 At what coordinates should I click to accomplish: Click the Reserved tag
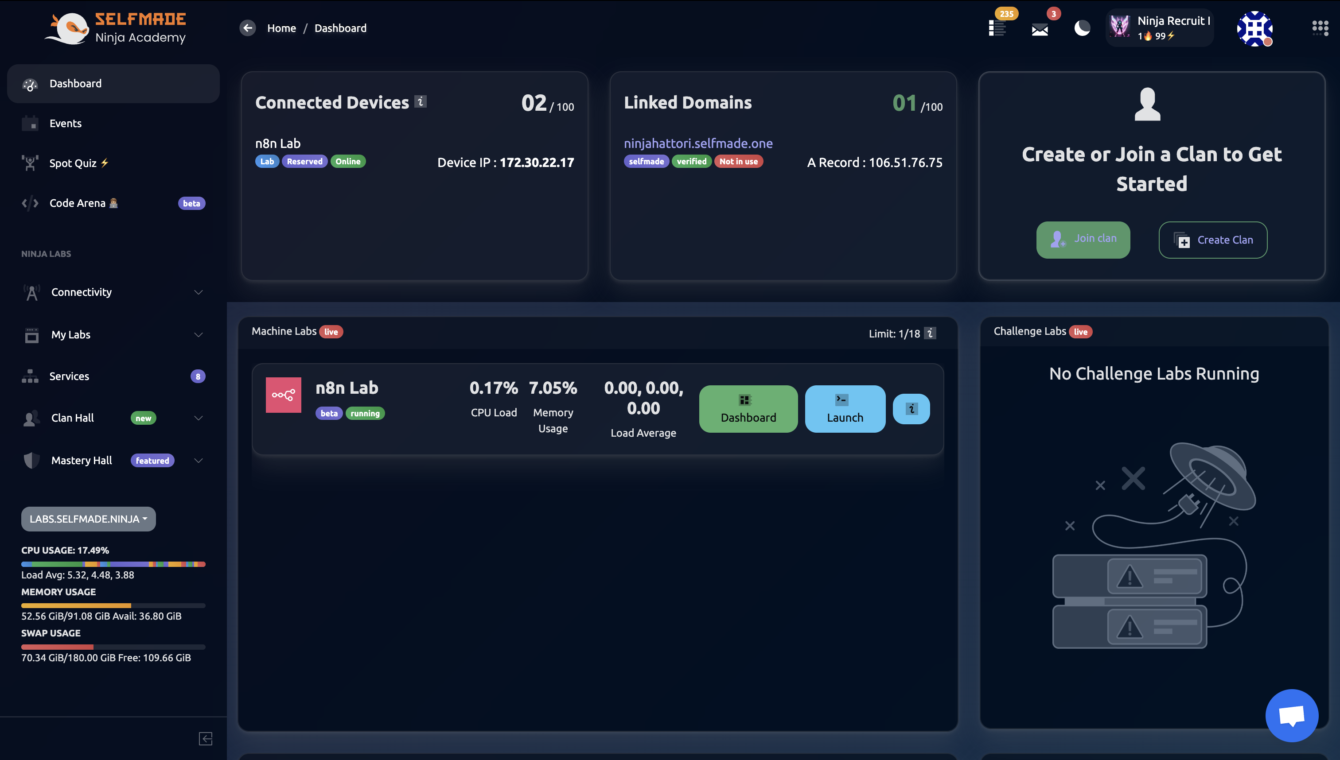[304, 161]
